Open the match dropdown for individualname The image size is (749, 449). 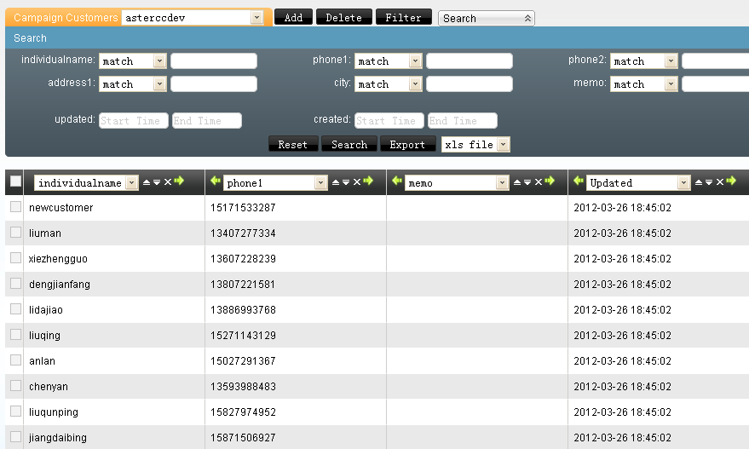pos(159,61)
